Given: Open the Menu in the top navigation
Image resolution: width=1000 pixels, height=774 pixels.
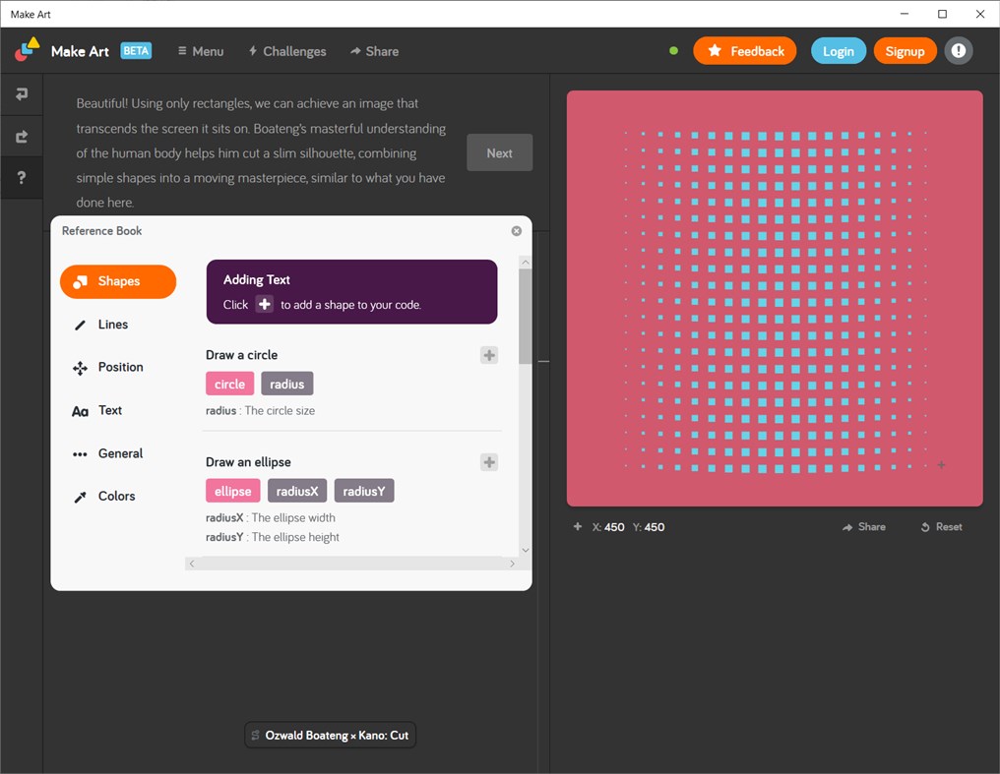Looking at the screenshot, I should coord(200,51).
